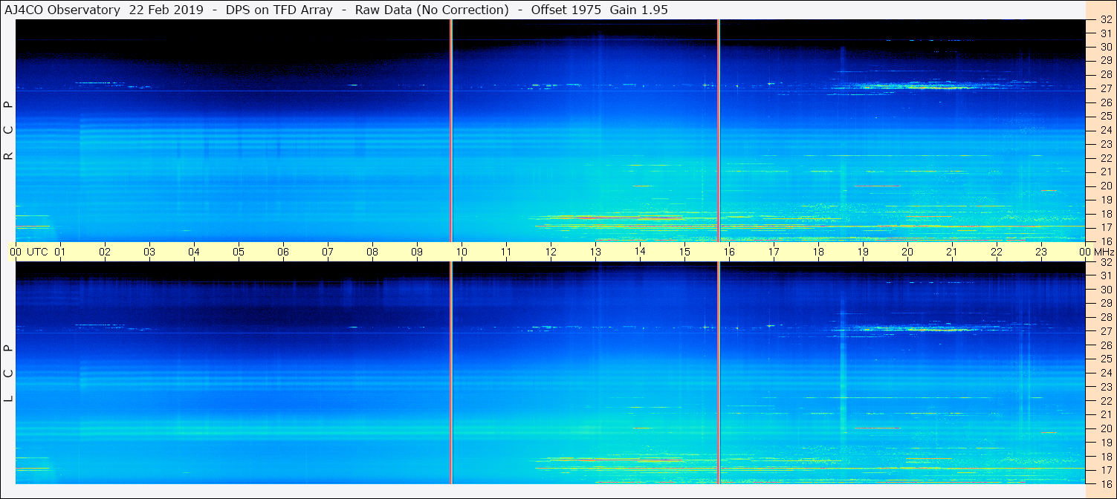Screen dimensions: 1117x499
Task: Select hour 16 on the time axis
Action: [729, 252]
